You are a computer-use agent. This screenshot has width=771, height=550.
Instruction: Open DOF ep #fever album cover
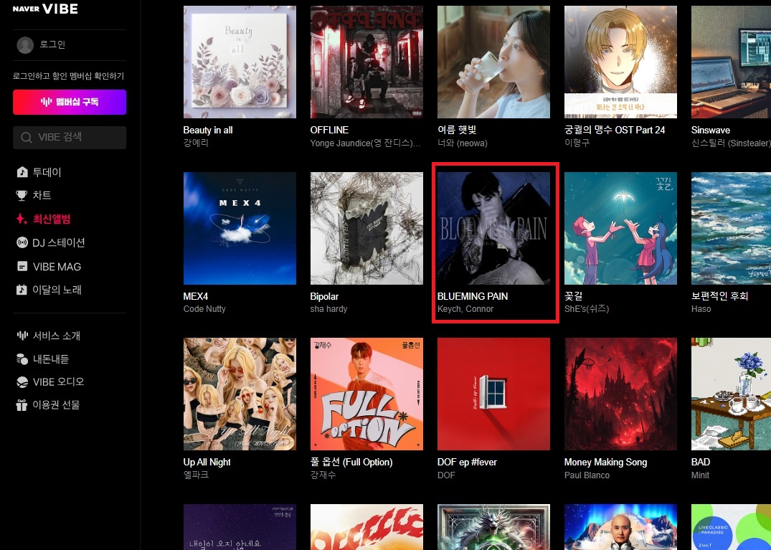pyautogui.click(x=493, y=394)
